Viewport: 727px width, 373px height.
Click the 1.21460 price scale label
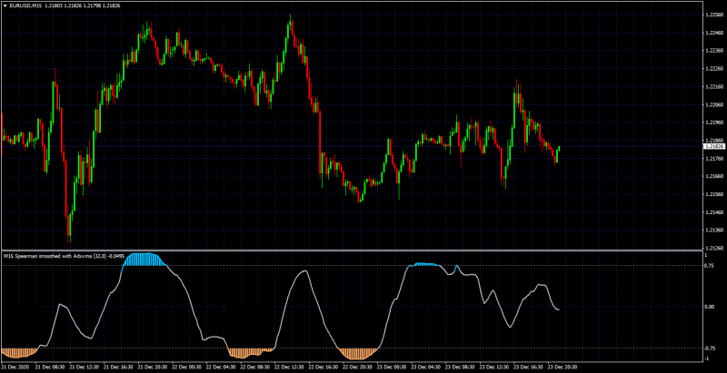(712, 212)
